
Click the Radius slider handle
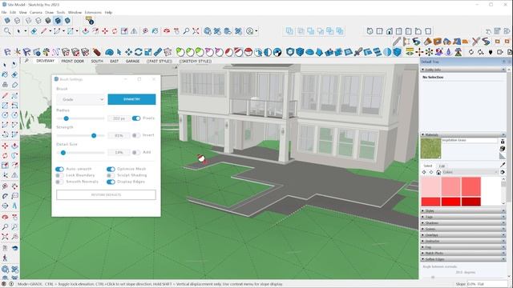click(x=66, y=118)
